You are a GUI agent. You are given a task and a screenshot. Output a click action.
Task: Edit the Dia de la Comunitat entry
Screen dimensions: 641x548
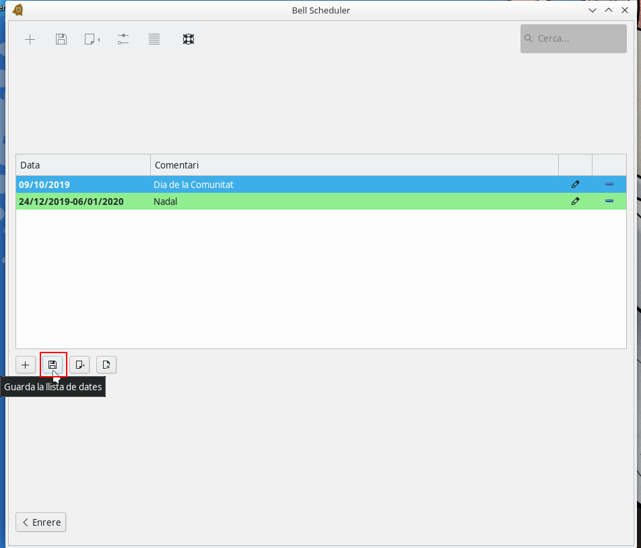[x=575, y=184]
